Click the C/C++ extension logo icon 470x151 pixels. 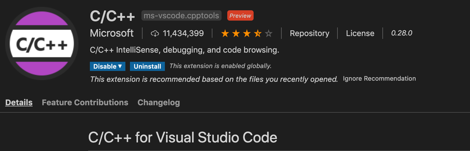tap(42, 43)
